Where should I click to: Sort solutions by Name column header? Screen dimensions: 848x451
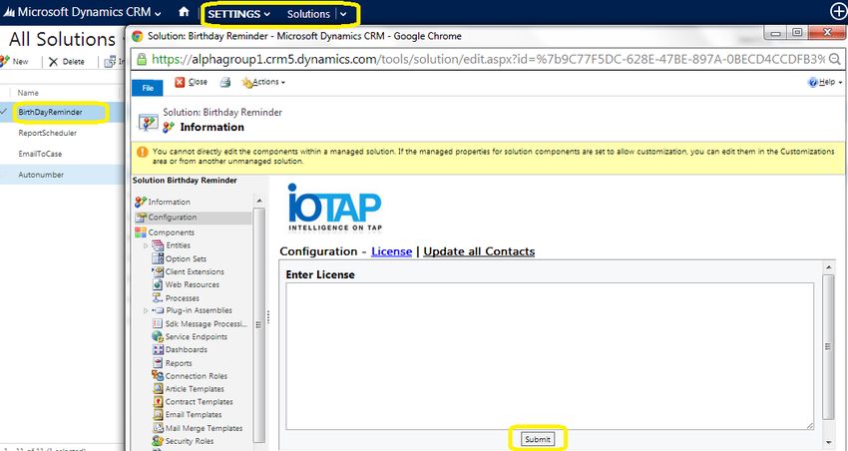[x=28, y=93]
